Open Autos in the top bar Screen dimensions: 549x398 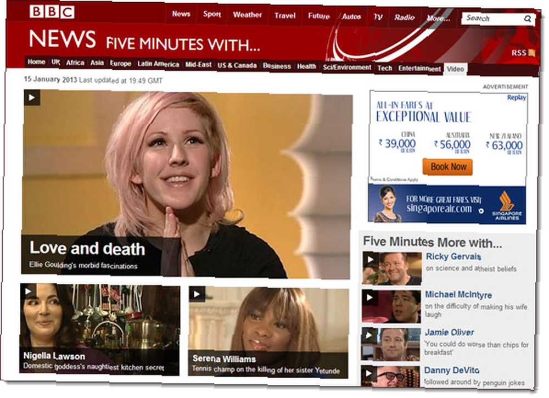pos(351,16)
